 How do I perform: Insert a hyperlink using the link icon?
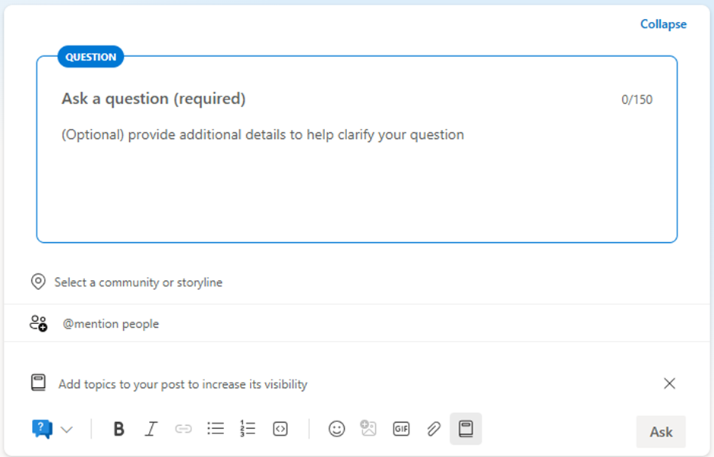(183, 429)
